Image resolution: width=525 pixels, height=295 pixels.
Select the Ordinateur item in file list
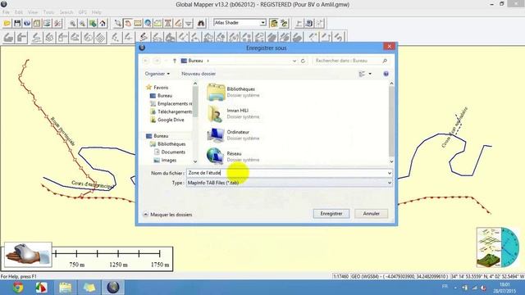click(233, 134)
